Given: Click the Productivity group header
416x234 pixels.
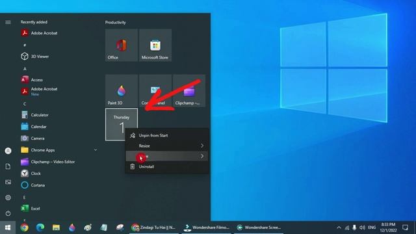Looking at the screenshot, I should pyautogui.click(x=116, y=22).
